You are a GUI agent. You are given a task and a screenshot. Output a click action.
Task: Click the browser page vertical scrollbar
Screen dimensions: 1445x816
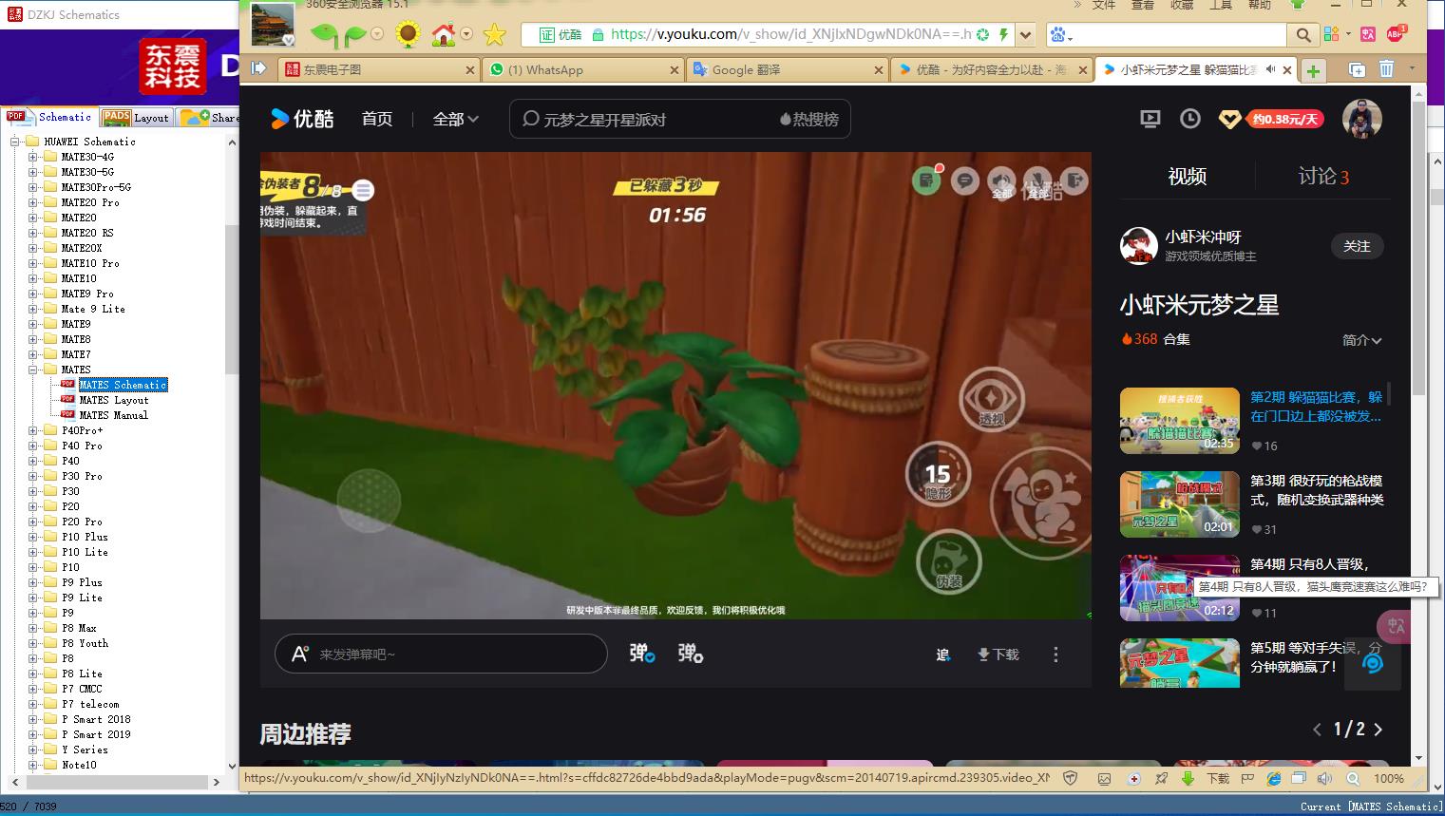click(1418, 247)
